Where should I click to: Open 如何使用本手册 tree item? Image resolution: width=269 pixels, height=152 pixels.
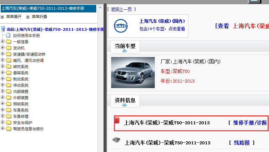click(26, 36)
